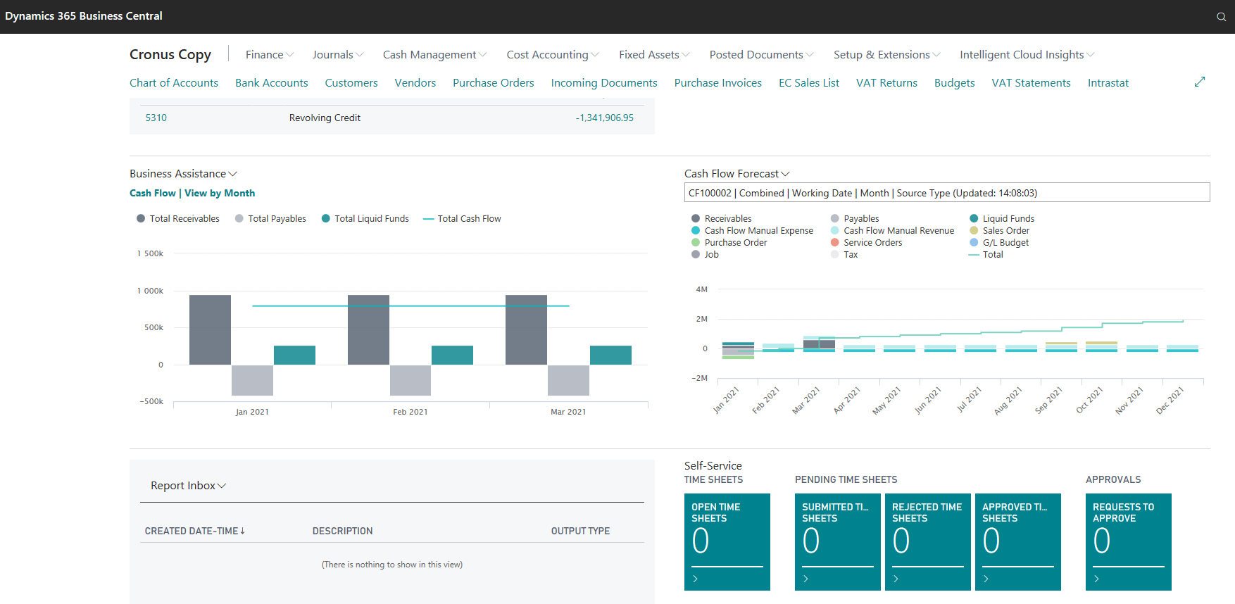Toggle Service Orders legend entry
Viewport: 1235px width, 604px height.
click(866, 243)
